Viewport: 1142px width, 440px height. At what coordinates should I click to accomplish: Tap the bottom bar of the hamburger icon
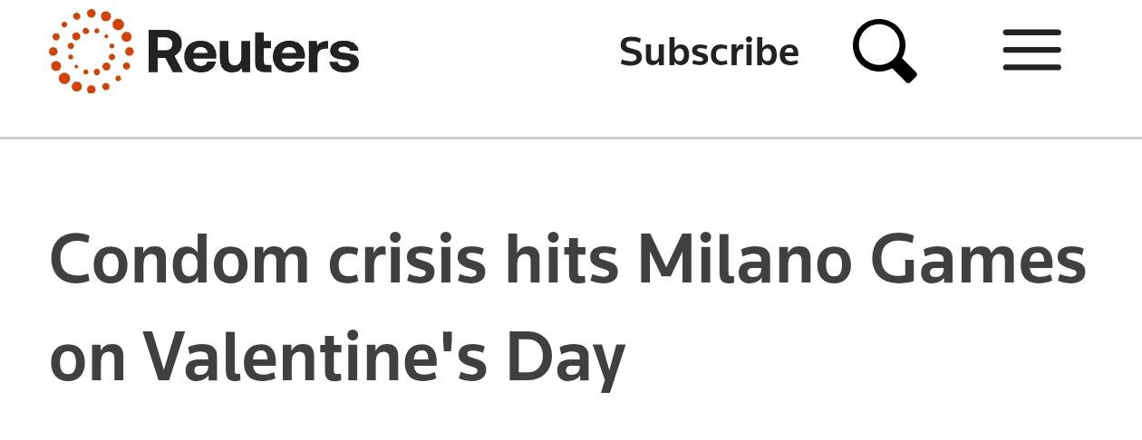click(x=1031, y=68)
